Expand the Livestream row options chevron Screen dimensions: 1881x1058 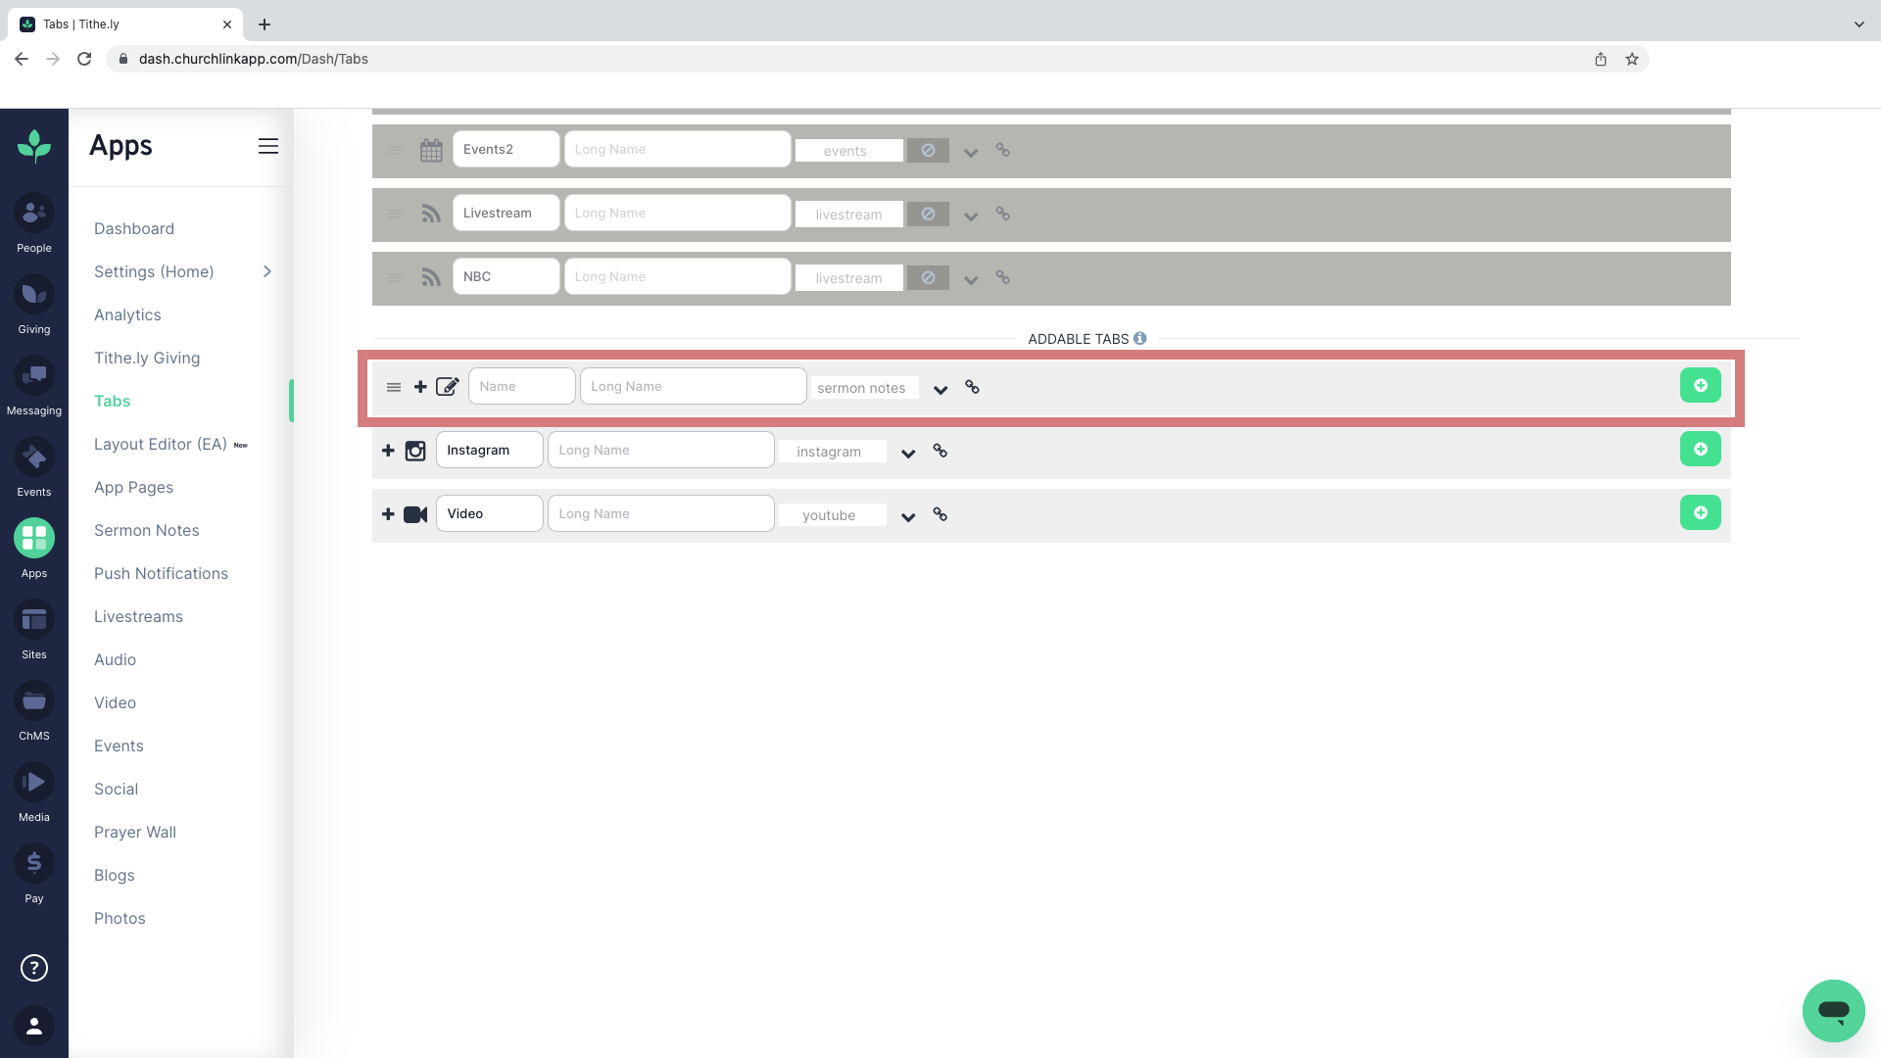971,216
